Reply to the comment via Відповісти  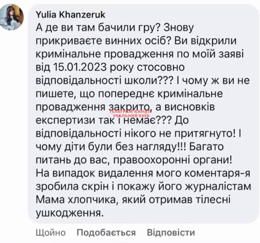tap(170, 232)
